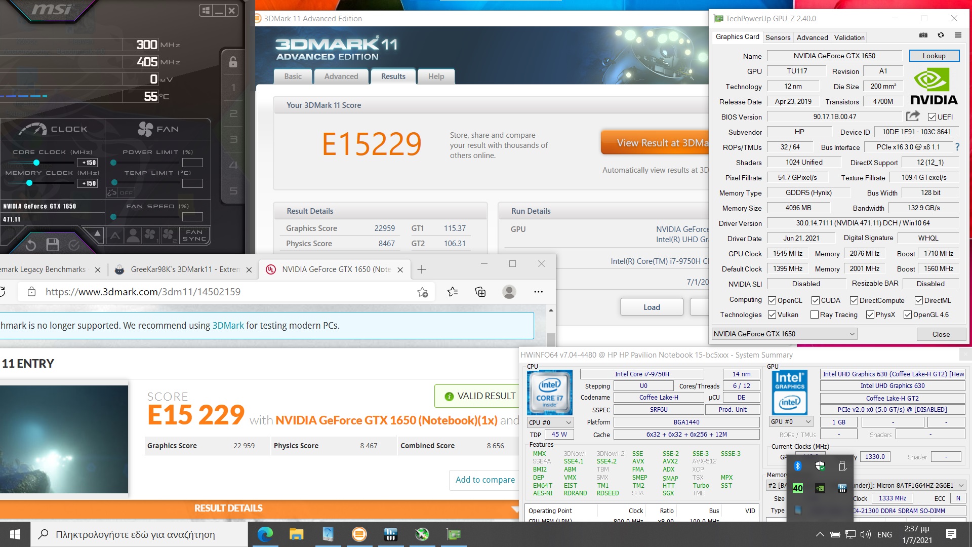The height and width of the screenshot is (547, 972).
Task: Open the Edge favorites star list icon
Action: pyautogui.click(x=453, y=292)
